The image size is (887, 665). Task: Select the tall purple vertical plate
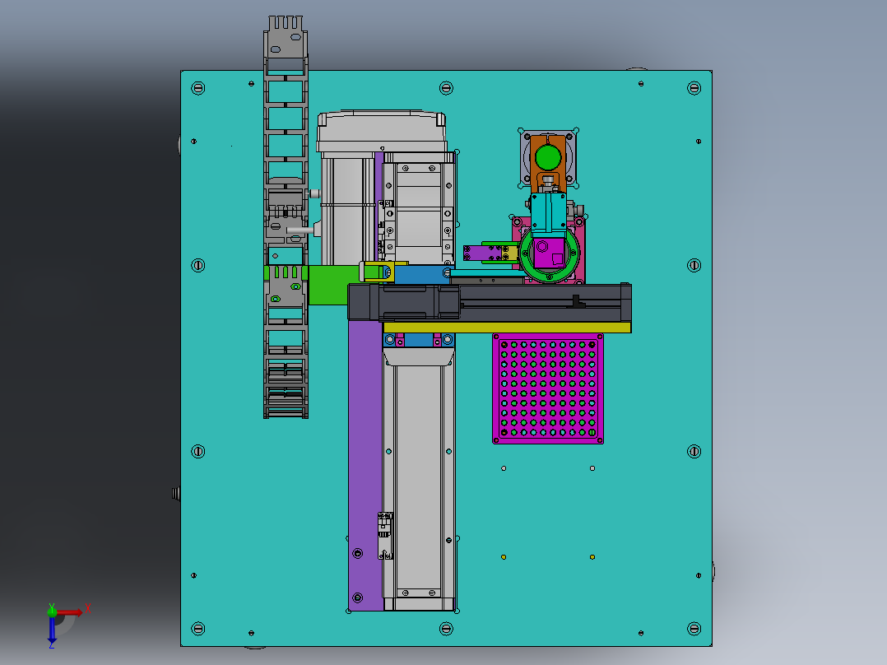point(365,465)
